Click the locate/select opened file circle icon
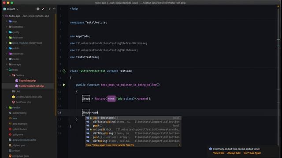This screenshot has height=158, width=282. click(38, 9)
